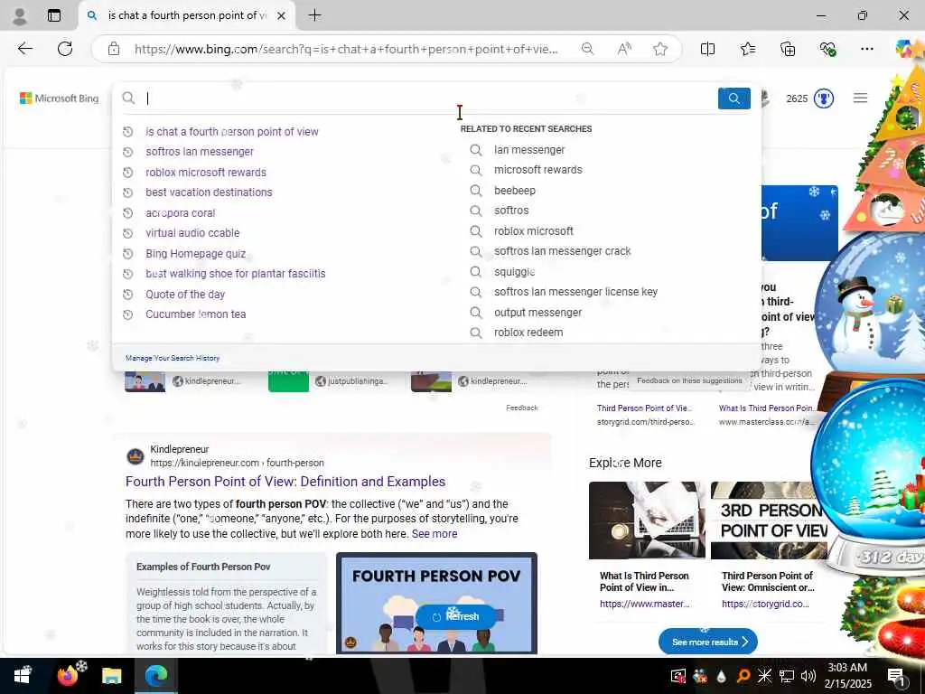The width and height of the screenshot is (925, 694).
Task: Open Microsoft Rewards points 2625
Action: point(797,98)
